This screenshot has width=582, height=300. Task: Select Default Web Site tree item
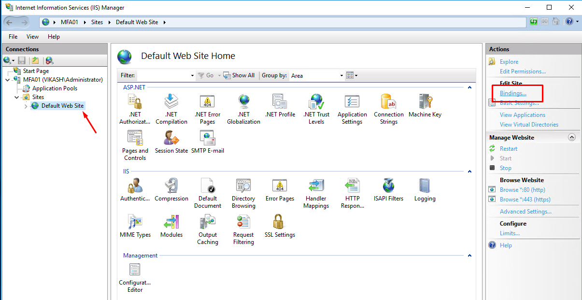pos(62,106)
